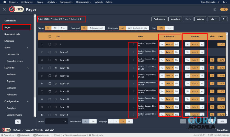230x137 pixels.
Task: Click Clear all cache in the bottom bar
Action: pyautogui.click(x=96, y=135)
